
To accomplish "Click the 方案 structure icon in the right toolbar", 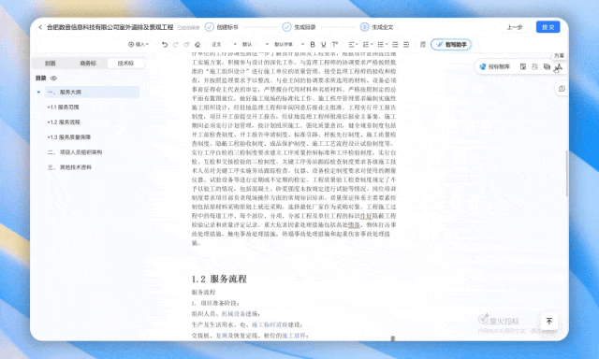I will [559, 67].
